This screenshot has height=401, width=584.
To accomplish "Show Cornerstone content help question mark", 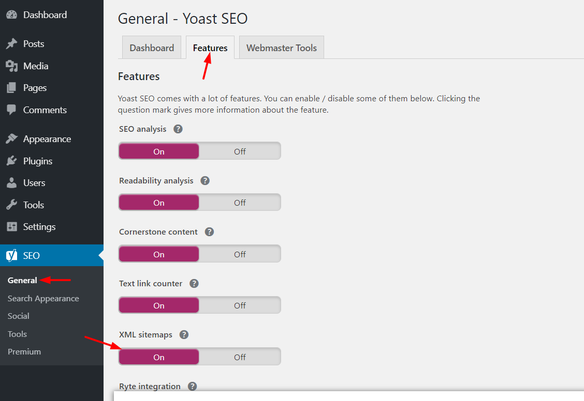I will (209, 232).
